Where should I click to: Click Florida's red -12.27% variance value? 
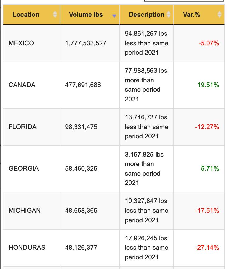click(x=207, y=127)
